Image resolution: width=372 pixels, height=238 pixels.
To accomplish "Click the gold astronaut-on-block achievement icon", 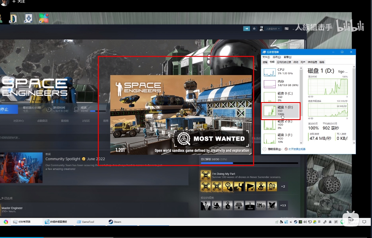I will tap(261, 186).
